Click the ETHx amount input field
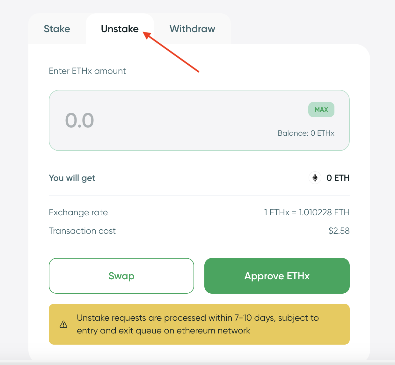 (x=199, y=120)
